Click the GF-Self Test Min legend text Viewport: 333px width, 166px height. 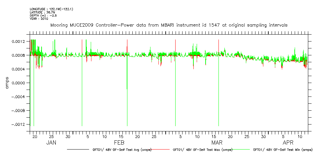coord(283,150)
